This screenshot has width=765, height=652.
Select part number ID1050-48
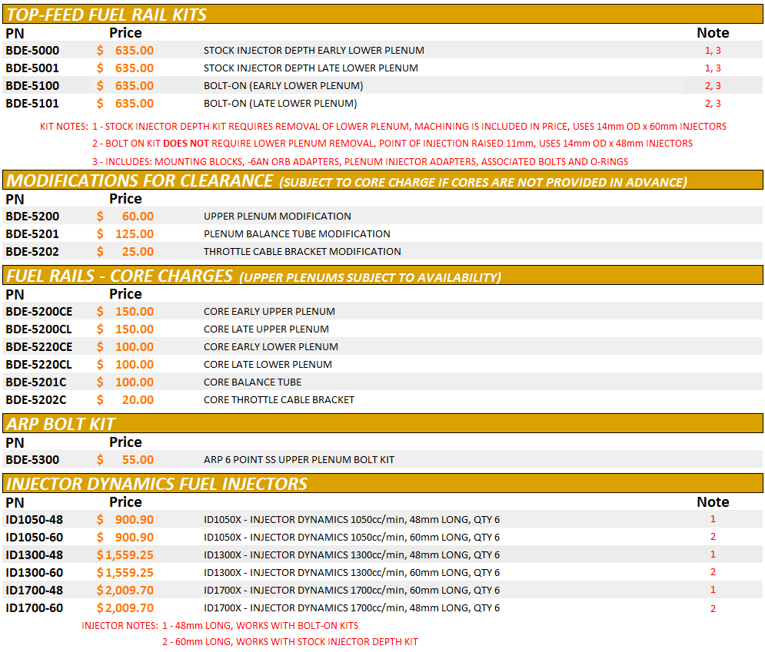(x=35, y=520)
